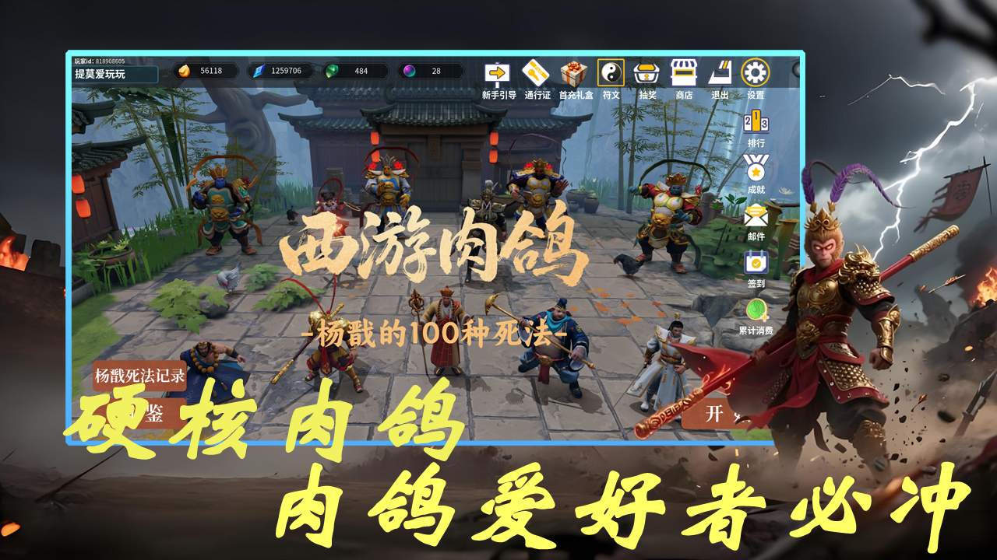Click the 1259706 crystal amount
Screen dimensions: 997x560
pyautogui.click(x=286, y=71)
